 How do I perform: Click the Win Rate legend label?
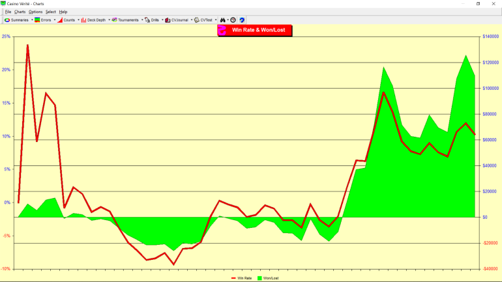pos(244,278)
